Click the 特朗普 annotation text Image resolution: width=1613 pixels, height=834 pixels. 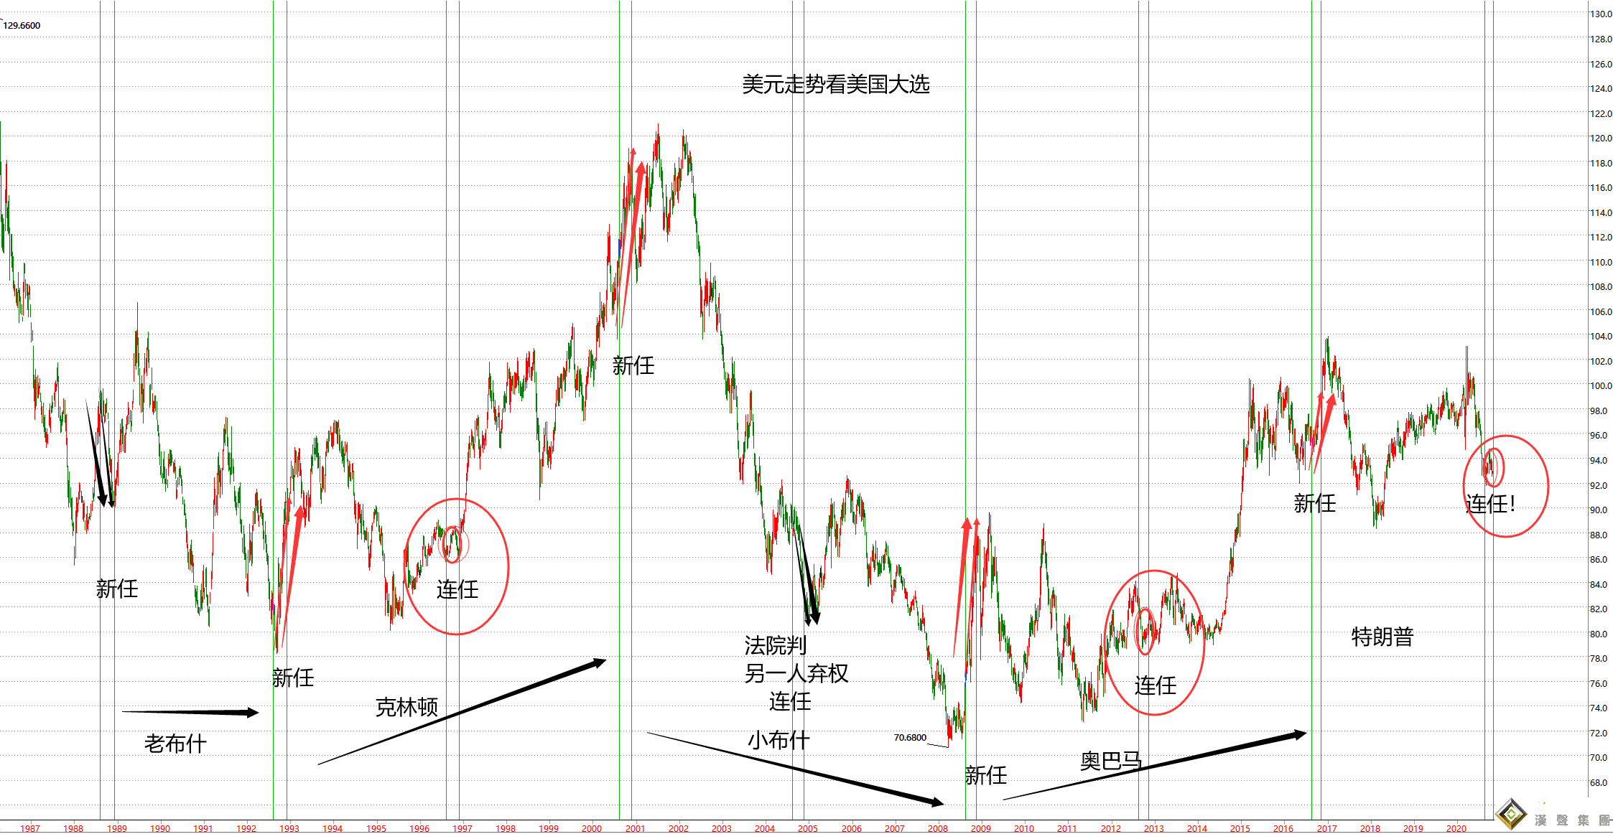click(1382, 637)
